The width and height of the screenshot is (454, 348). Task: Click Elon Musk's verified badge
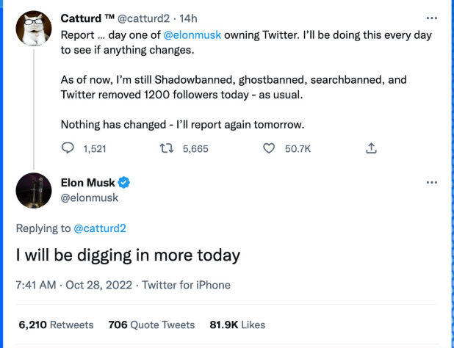pyautogui.click(x=126, y=182)
